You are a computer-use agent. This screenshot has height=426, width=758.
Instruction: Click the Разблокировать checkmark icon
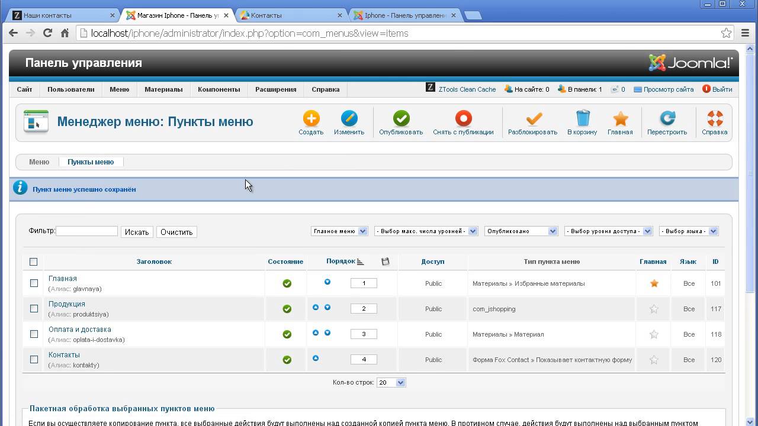tap(533, 118)
